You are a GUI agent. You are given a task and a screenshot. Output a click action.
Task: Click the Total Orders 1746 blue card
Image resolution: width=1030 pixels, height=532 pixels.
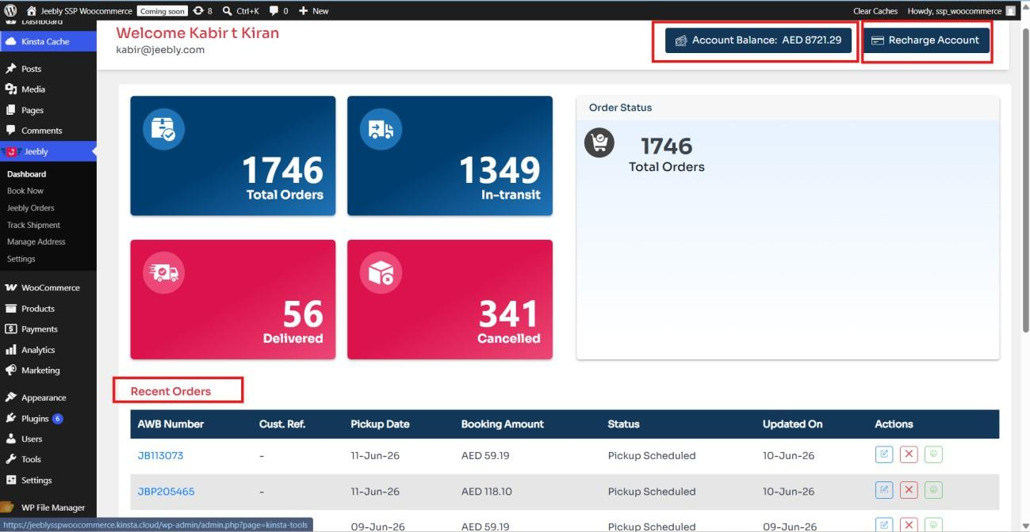pyautogui.click(x=233, y=156)
